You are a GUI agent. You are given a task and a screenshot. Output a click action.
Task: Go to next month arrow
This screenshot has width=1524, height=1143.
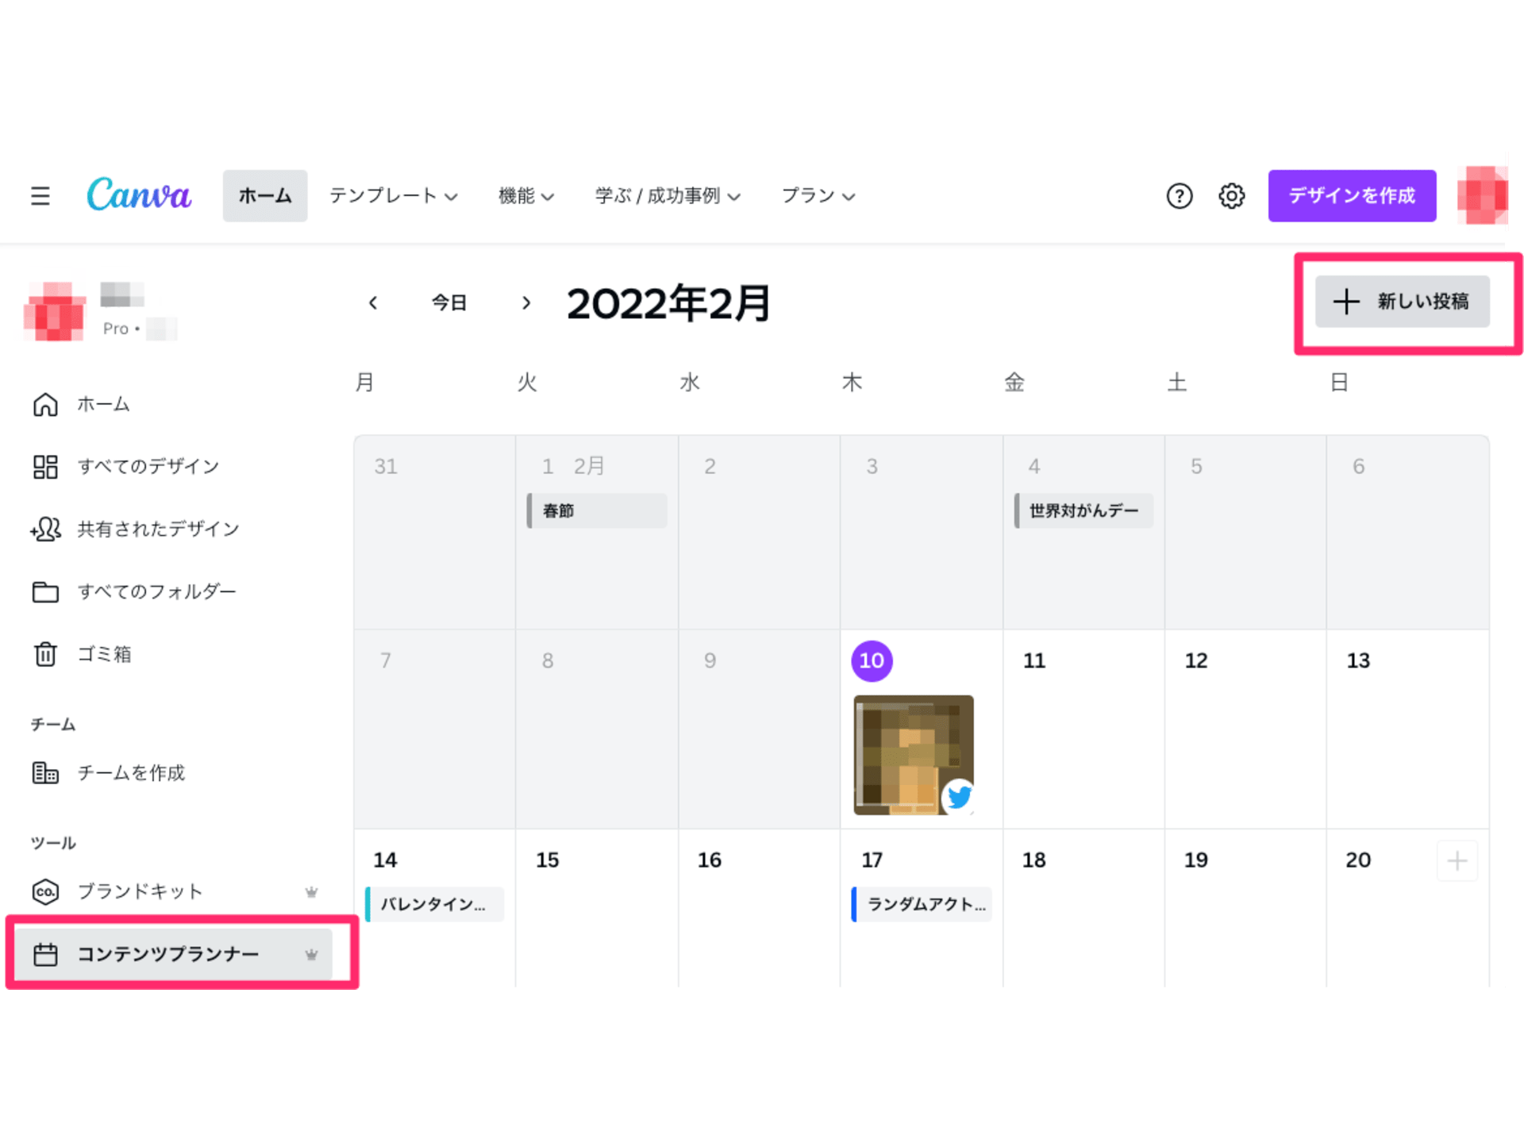(525, 302)
